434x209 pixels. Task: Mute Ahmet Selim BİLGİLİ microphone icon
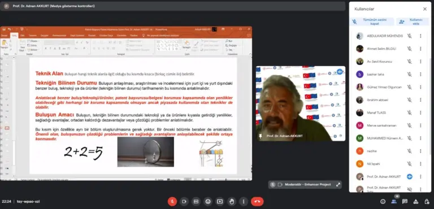409,49
